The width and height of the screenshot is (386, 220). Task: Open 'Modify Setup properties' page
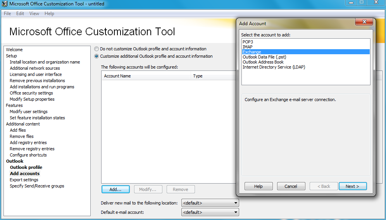(32, 99)
